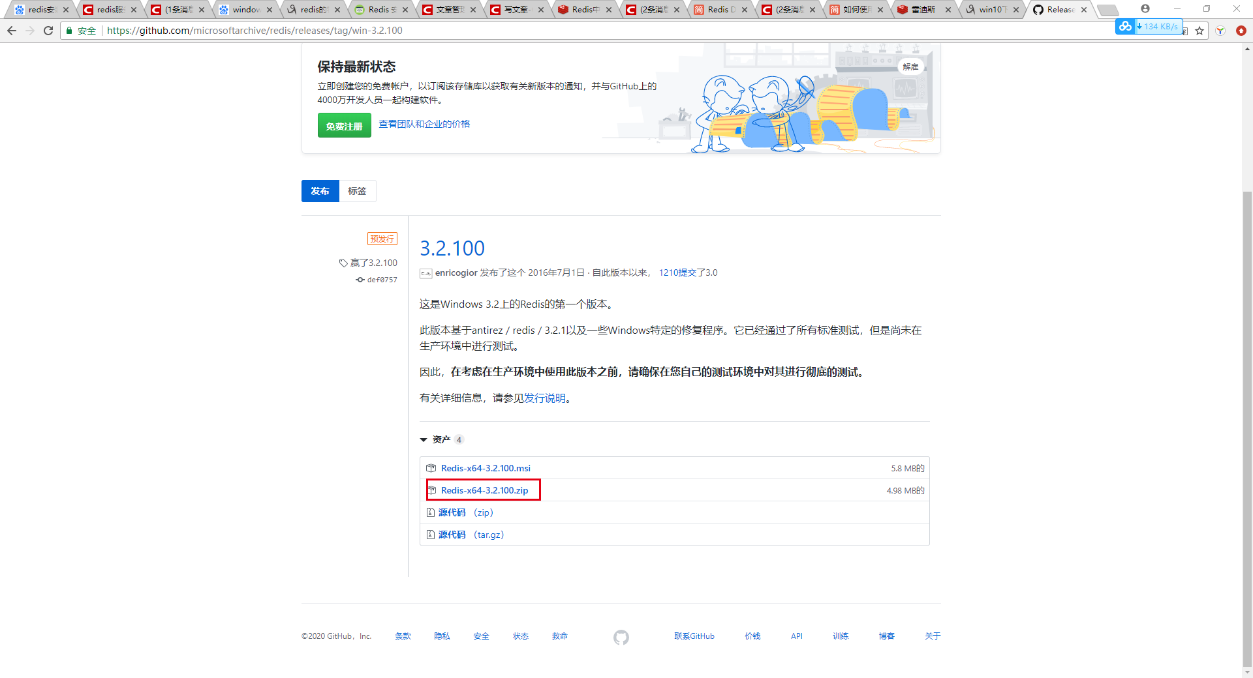Download 源代码 (tar.gz)

click(471, 535)
